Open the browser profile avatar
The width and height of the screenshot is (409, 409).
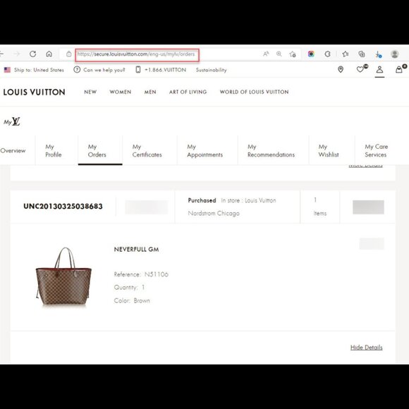pos(395,54)
